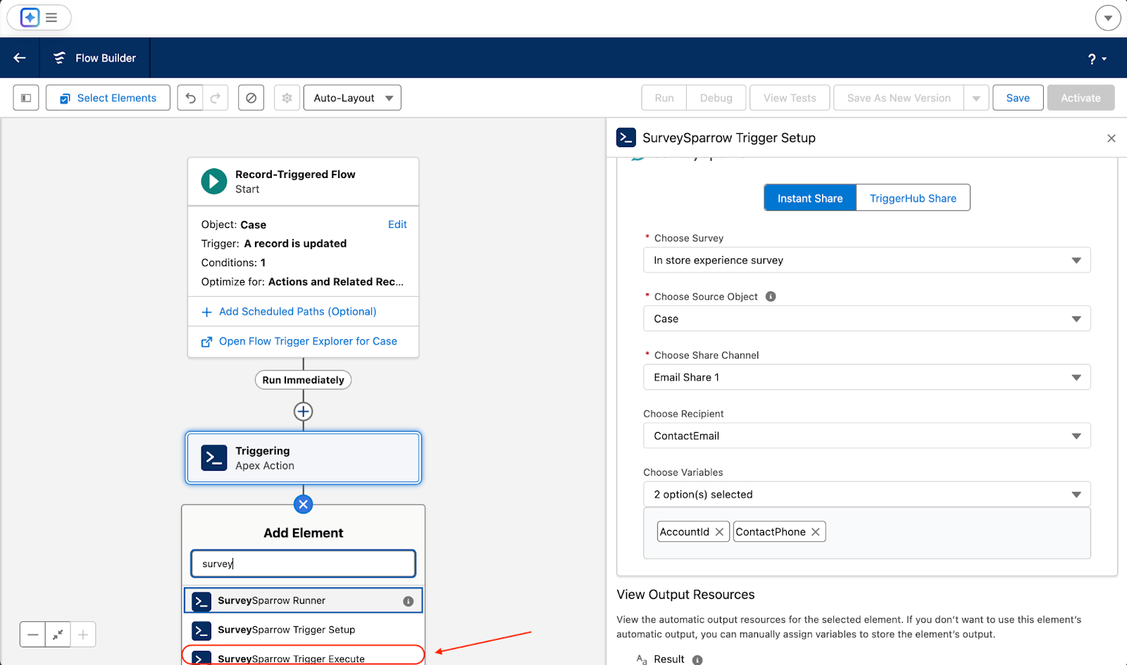Screen dimensions: 1127x665
Task: Click info icon beside SurveySparrow Runner
Action: (x=408, y=601)
